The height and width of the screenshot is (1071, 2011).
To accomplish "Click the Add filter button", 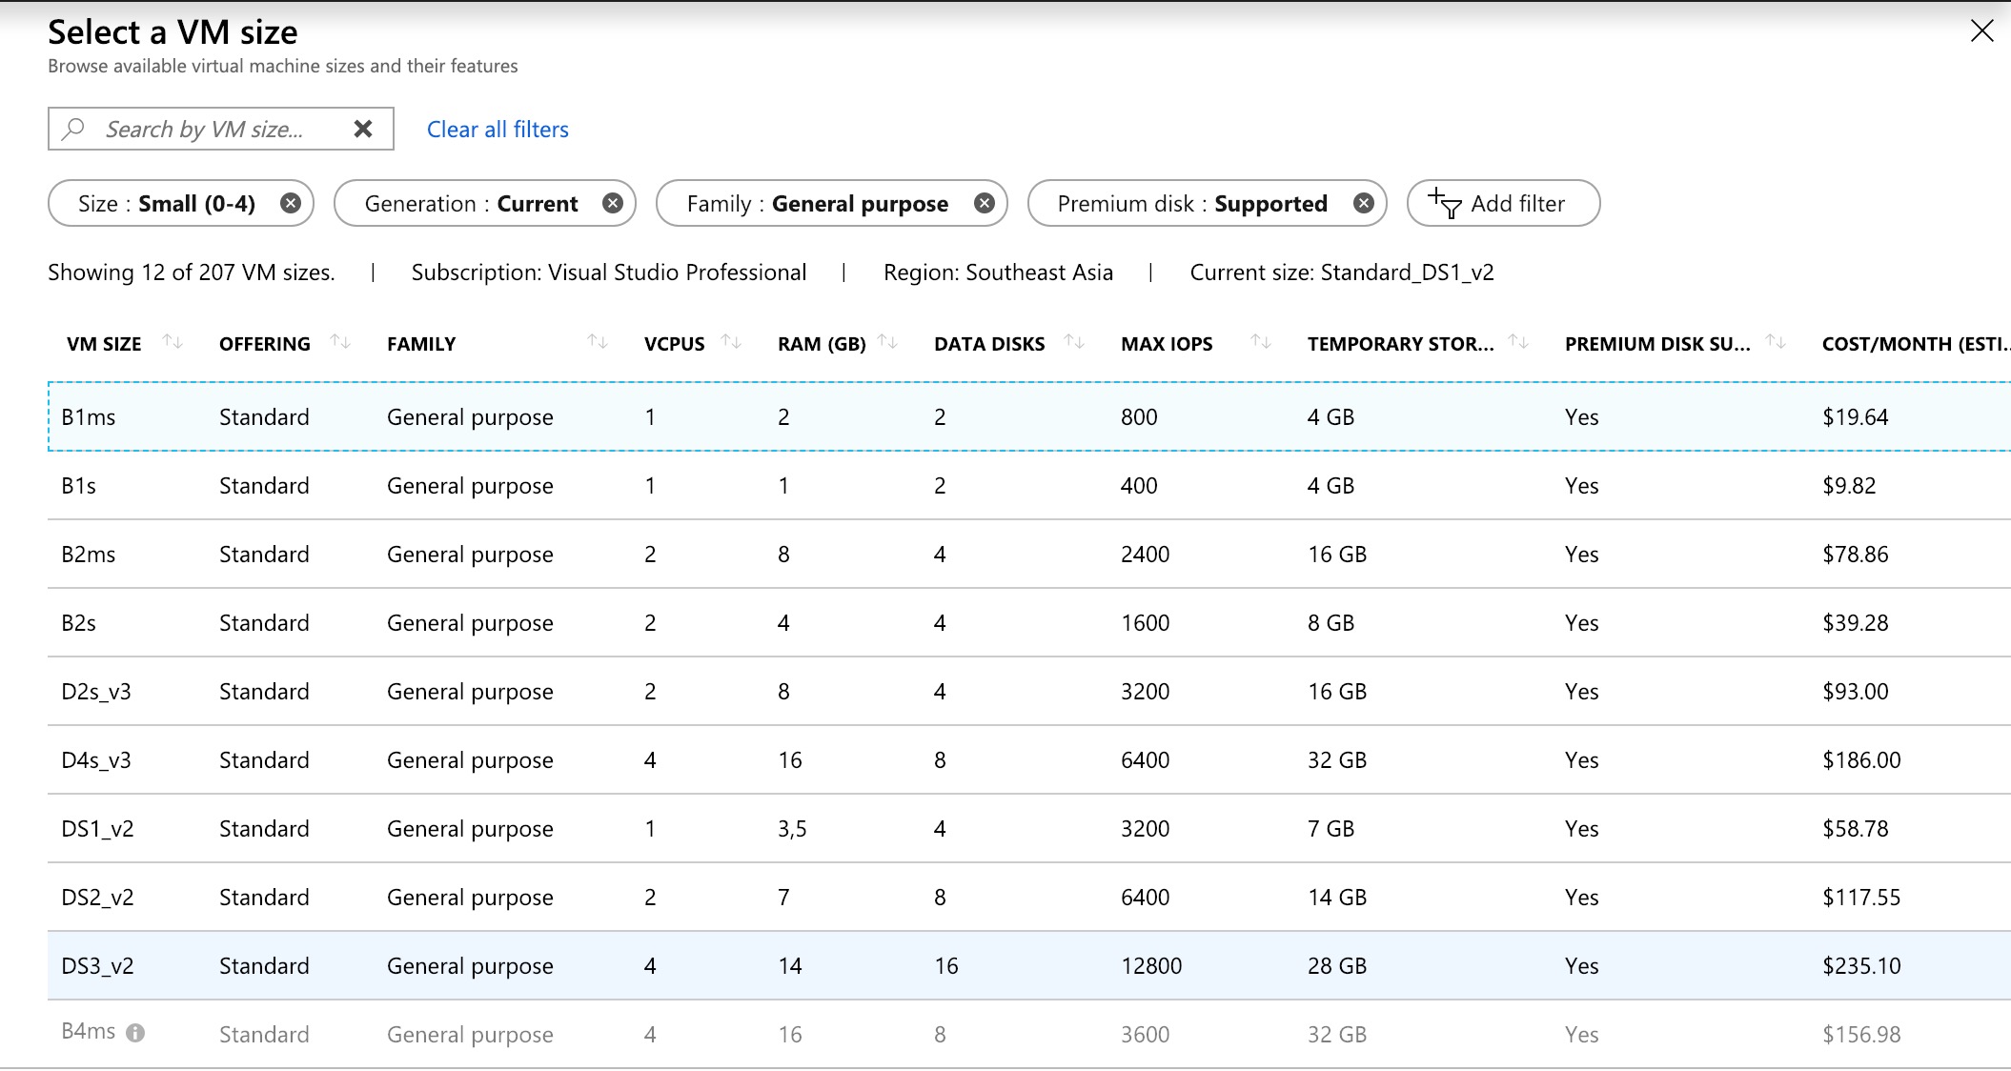I will pos(1502,204).
